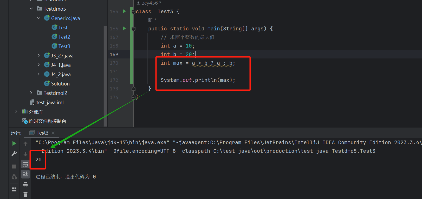This screenshot has width=422, height=199.
Task: Select class Test2 in project tree
Action: coord(64,37)
